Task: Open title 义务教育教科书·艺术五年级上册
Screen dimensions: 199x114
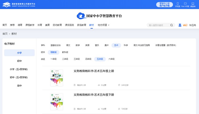Action: coord(94,71)
